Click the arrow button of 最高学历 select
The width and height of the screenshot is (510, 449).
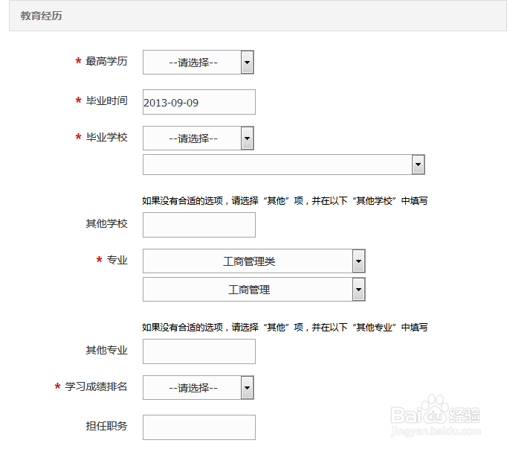(x=248, y=63)
